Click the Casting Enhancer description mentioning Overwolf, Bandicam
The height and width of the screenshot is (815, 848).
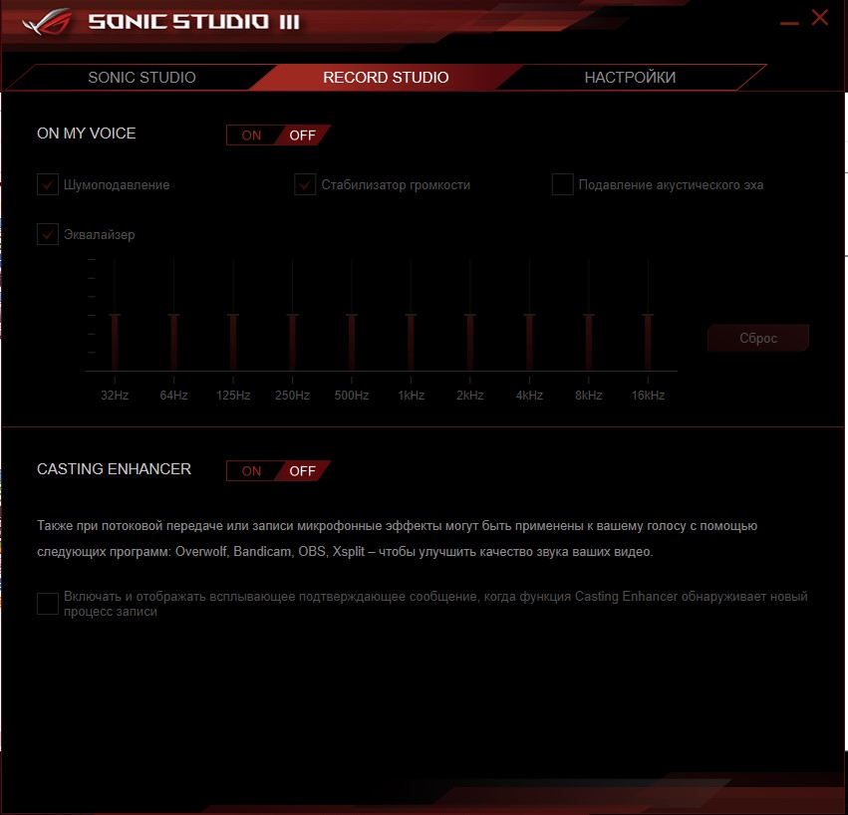[397, 539]
